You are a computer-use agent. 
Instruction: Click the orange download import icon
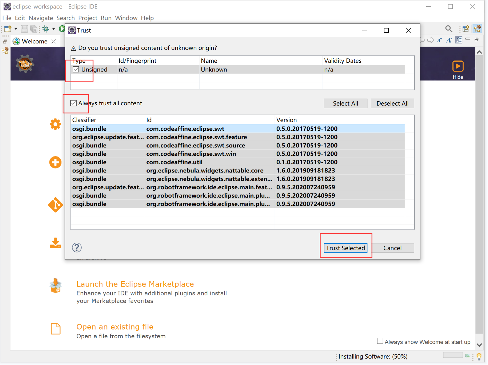point(55,243)
